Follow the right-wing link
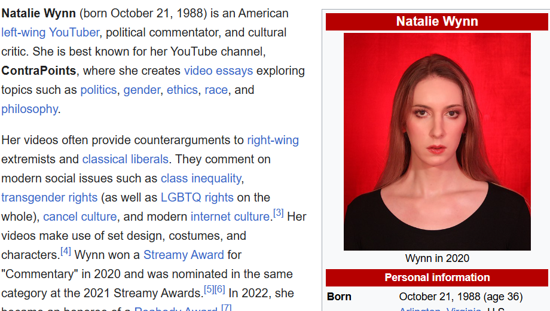Screen dimensions: 550x311 [x=273, y=141]
